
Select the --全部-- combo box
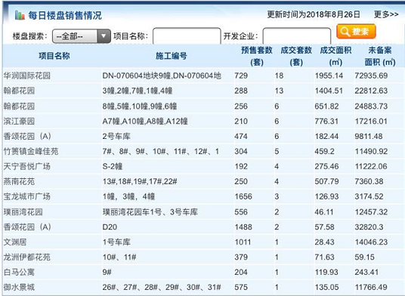tap(82, 36)
